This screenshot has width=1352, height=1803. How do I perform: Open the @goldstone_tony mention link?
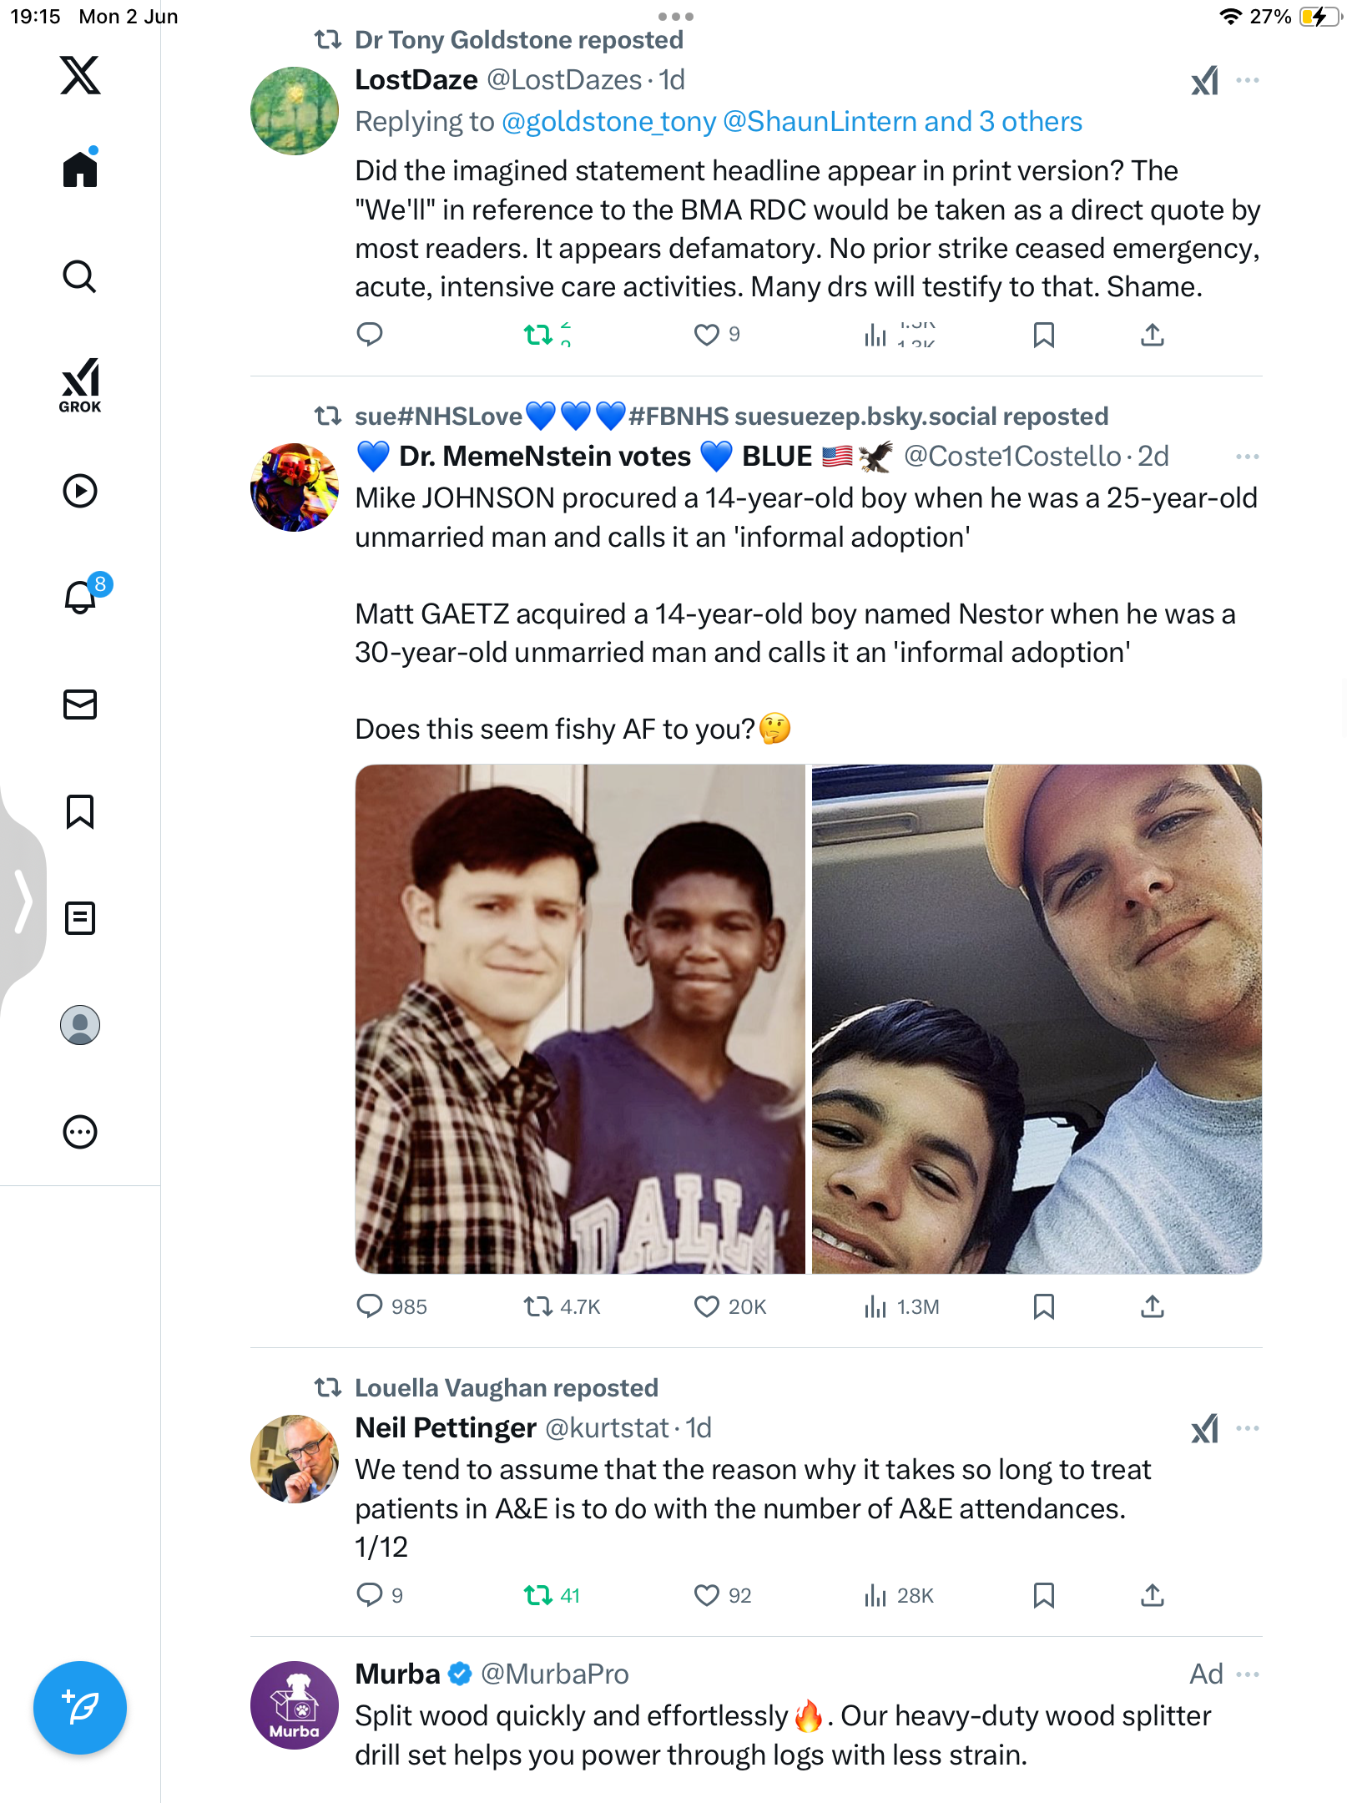609,122
